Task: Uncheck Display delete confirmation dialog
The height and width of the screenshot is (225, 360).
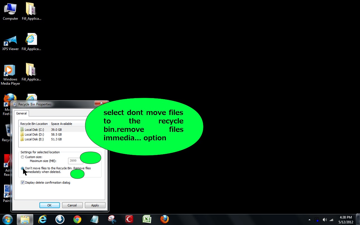Action: 22,182
